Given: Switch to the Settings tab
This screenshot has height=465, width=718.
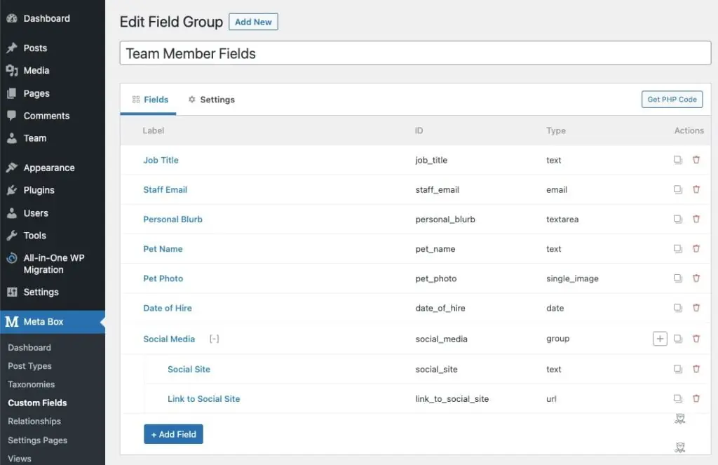Looking at the screenshot, I should point(212,100).
